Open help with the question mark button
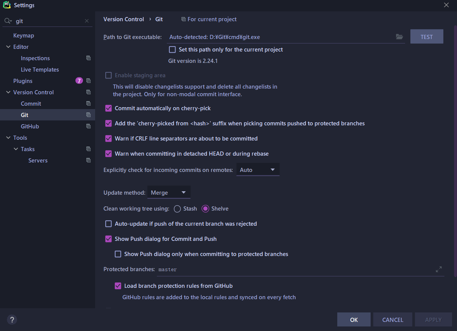The image size is (457, 331). [12, 320]
